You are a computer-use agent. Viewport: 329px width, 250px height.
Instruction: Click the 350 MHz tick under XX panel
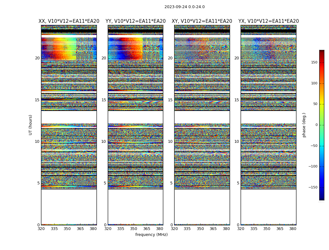tap(67, 229)
